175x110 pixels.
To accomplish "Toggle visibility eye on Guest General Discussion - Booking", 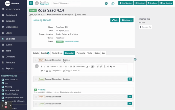I will point(130,79).
